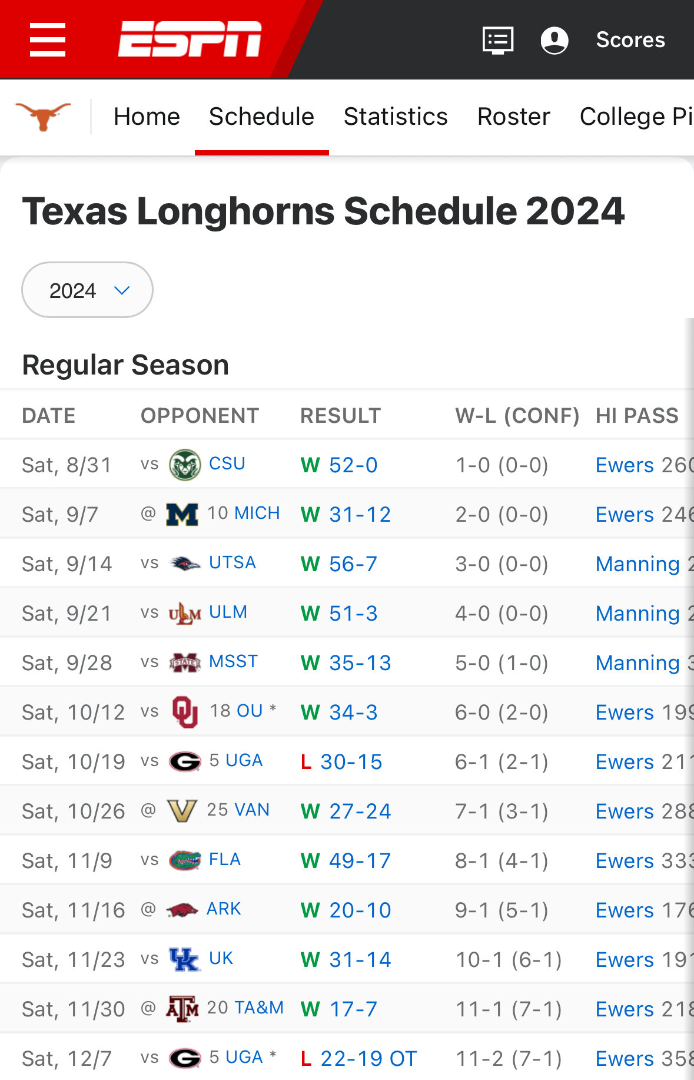Open the UTSA opponent link
Image resolution: width=694 pixels, height=1080 pixels.
(233, 563)
